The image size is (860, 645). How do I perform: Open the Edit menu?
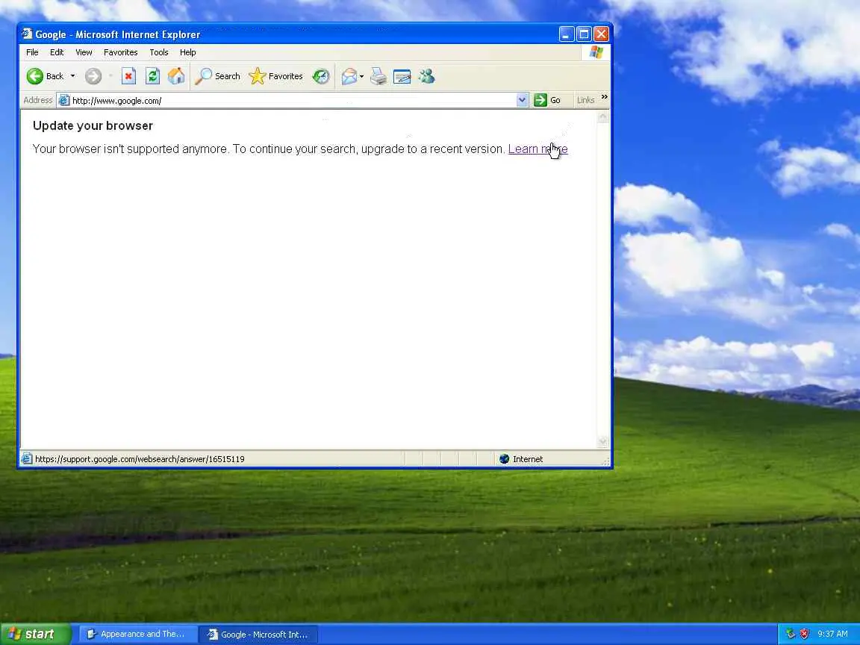click(57, 52)
